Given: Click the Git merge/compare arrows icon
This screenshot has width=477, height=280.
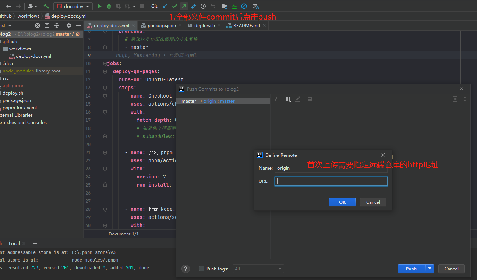Looking at the screenshot, I should point(194,6).
